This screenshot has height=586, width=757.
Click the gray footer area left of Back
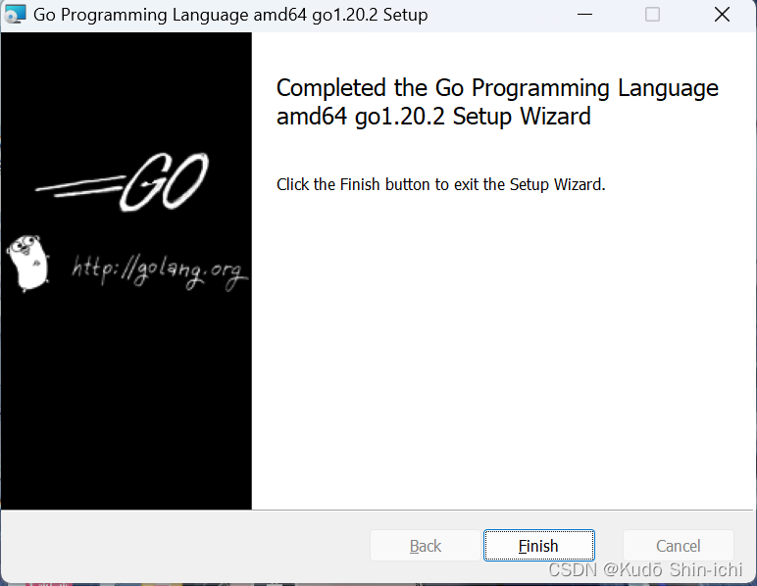coord(186,546)
